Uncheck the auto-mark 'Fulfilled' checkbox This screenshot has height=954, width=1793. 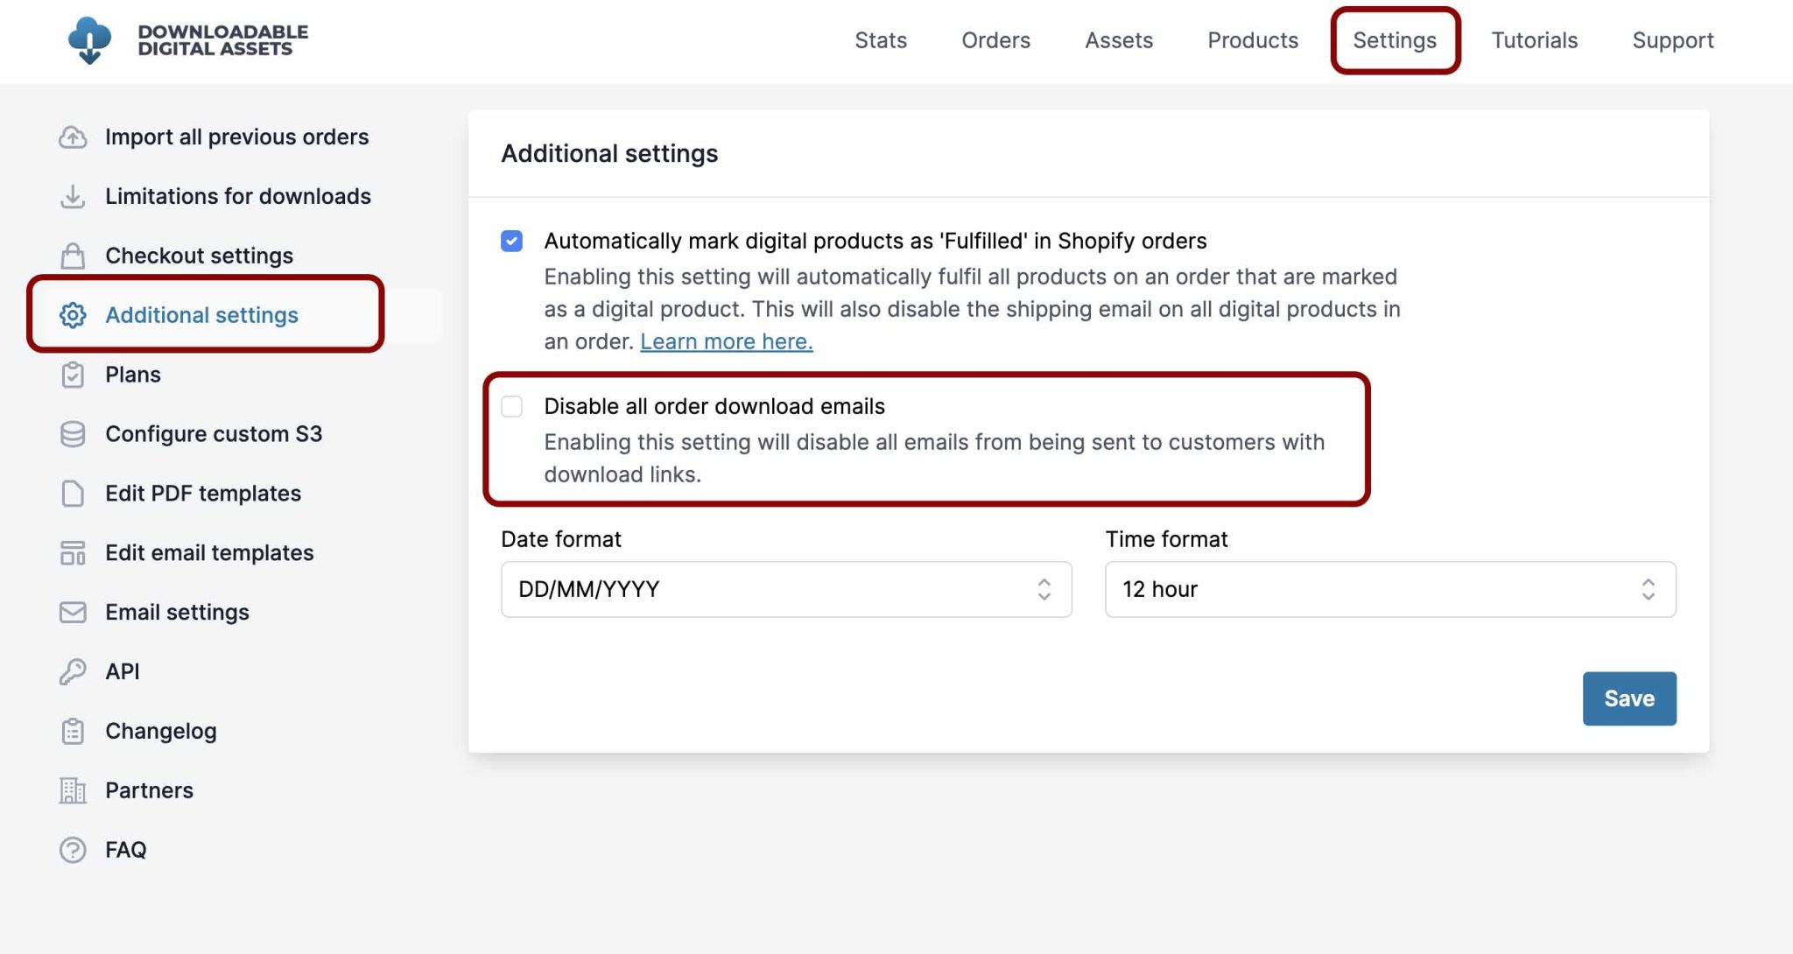pyautogui.click(x=512, y=241)
